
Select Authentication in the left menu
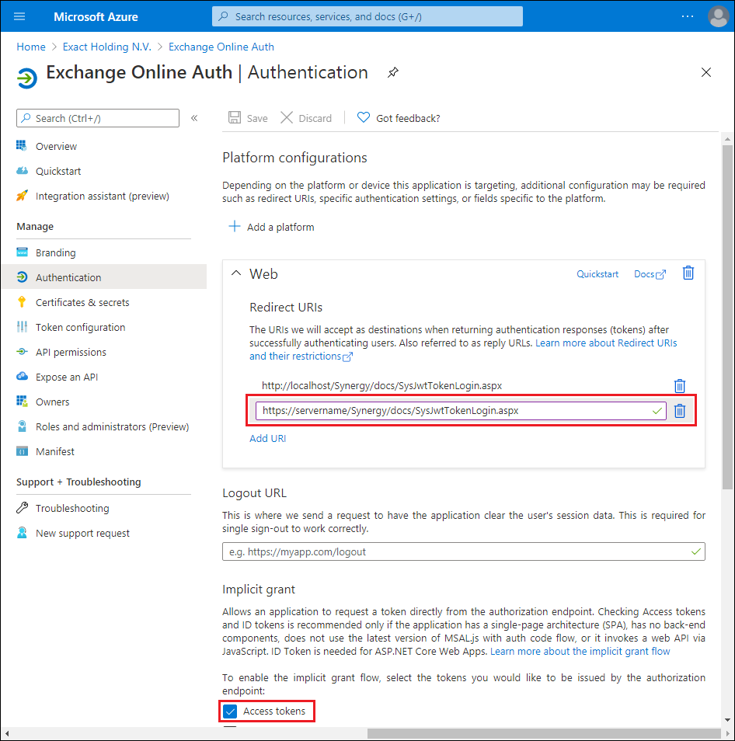[104, 277]
